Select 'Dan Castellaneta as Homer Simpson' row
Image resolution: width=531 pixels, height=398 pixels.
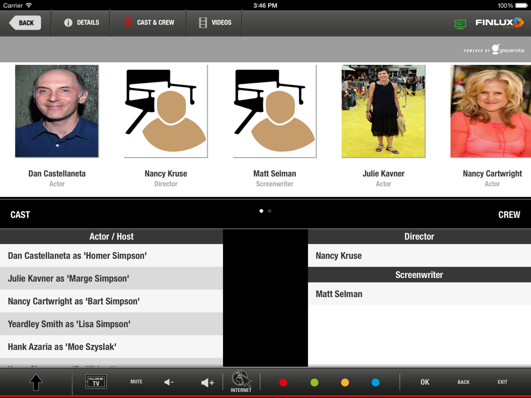click(112, 256)
